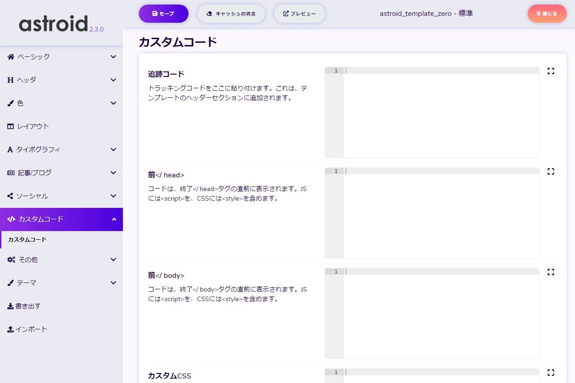Collapse the カスタムコード section chevron
Viewport: 575px width, 383px height.
click(113, 220)
